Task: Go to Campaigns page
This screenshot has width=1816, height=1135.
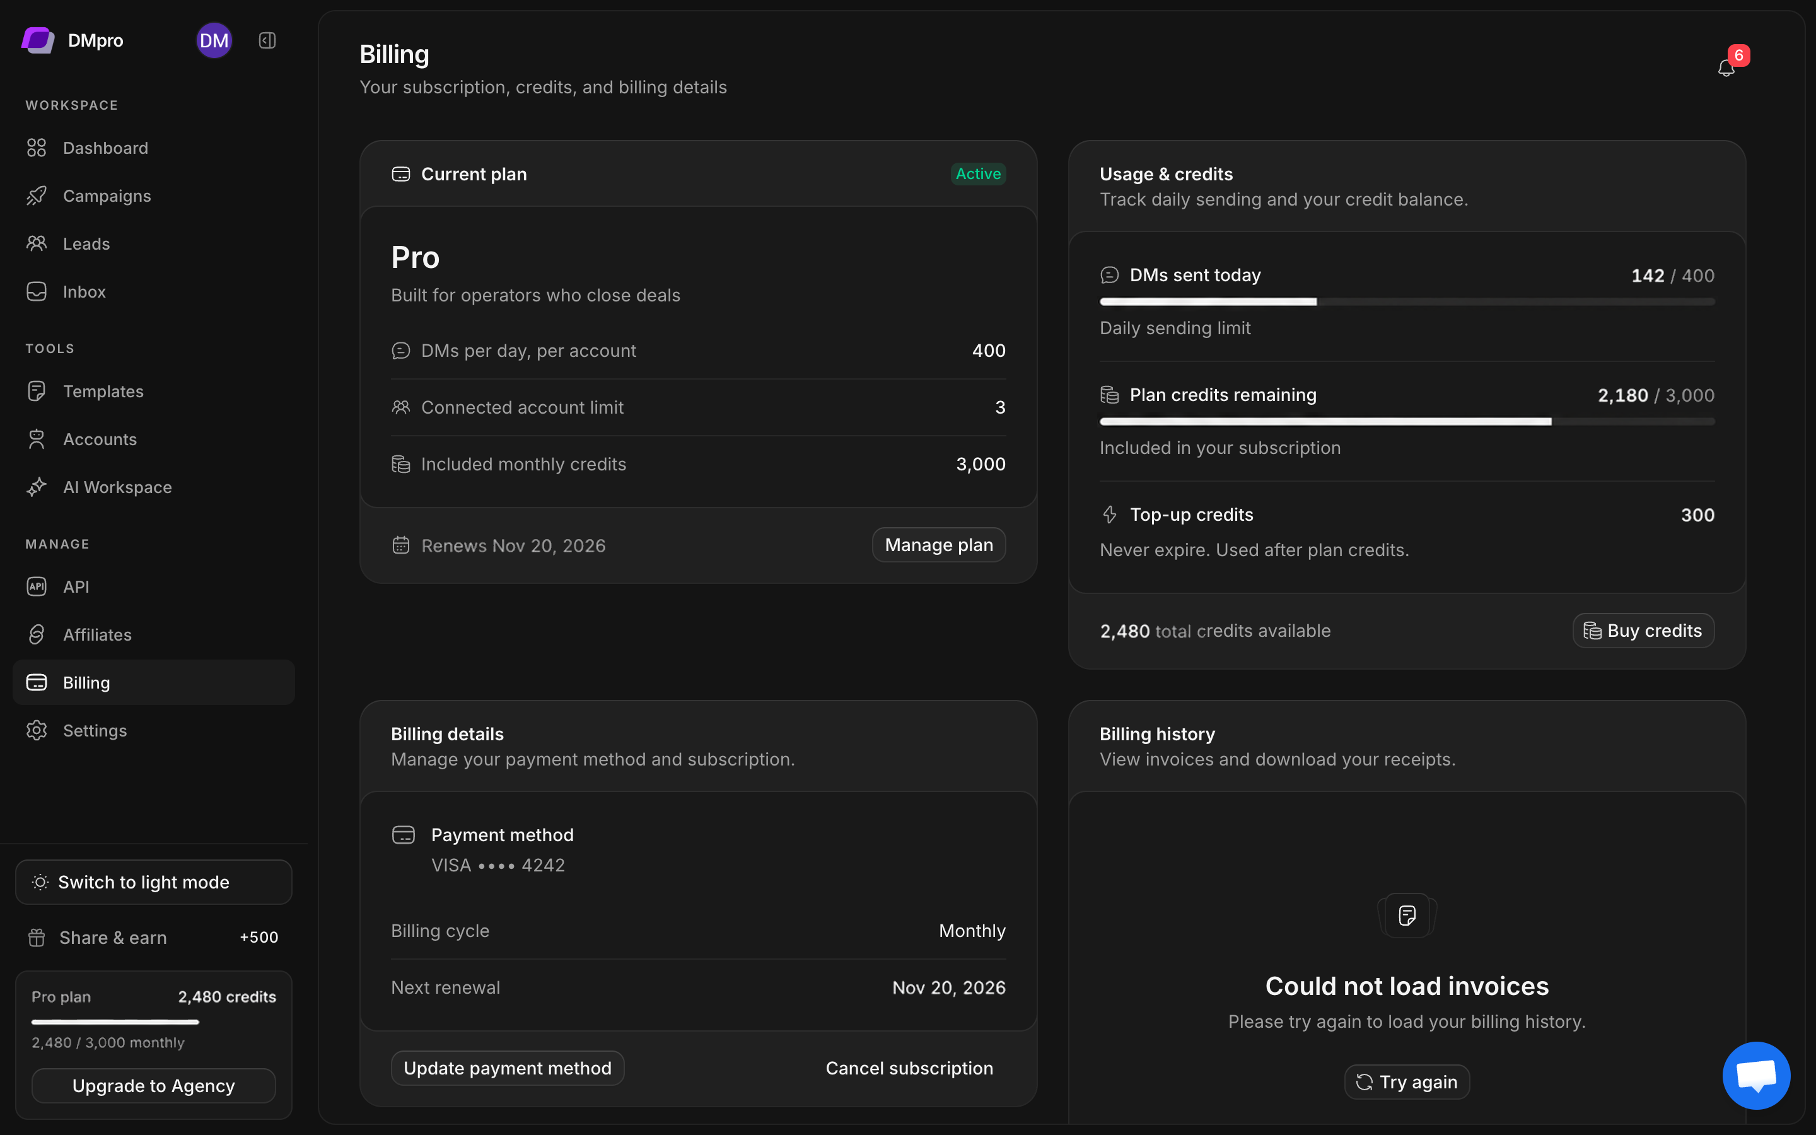Action: coord(154,196)
